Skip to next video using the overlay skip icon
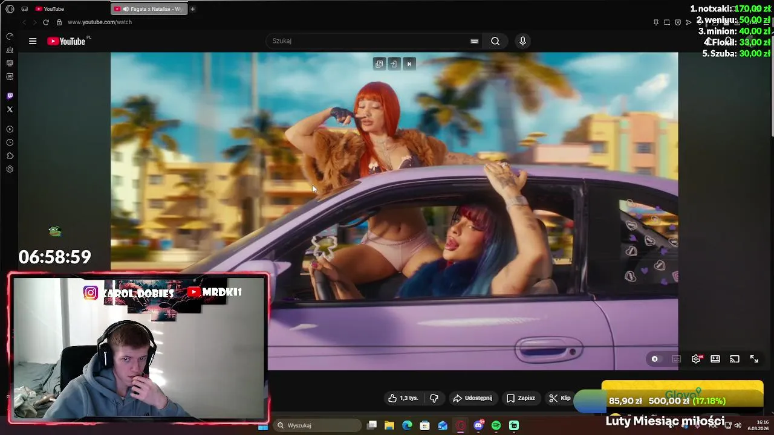This screenshot has height=435, width=774. coord(409,63)
